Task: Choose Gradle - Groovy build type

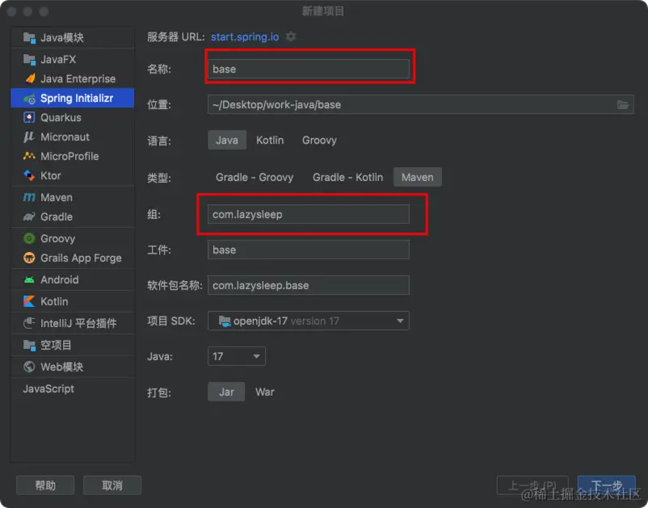Action: point(255,177)
